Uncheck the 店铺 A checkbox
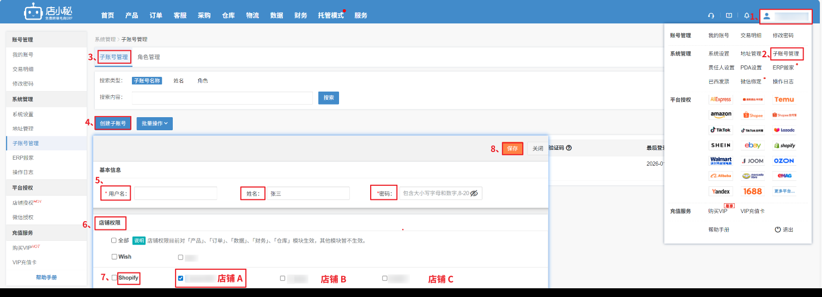 click(x=180, y=278)
